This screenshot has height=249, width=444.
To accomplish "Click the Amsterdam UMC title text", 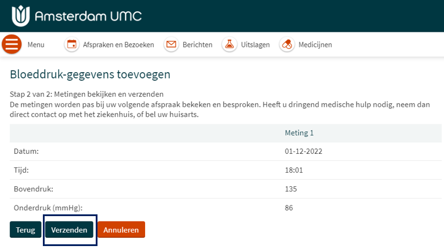I will point(88,16).
